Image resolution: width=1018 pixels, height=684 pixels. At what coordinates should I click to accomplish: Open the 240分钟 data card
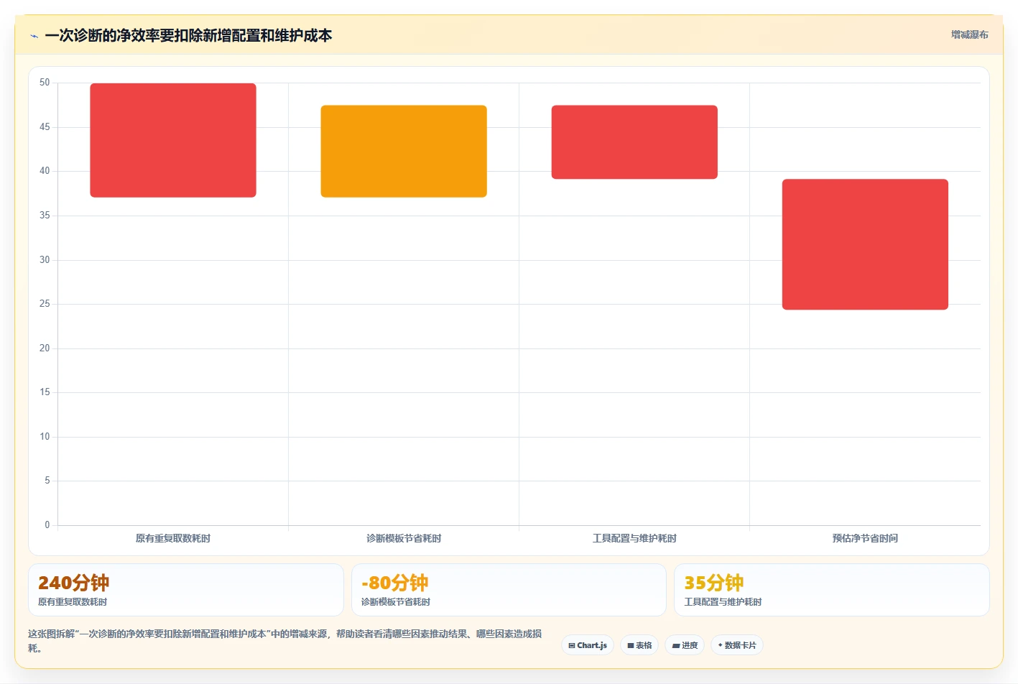186,590
